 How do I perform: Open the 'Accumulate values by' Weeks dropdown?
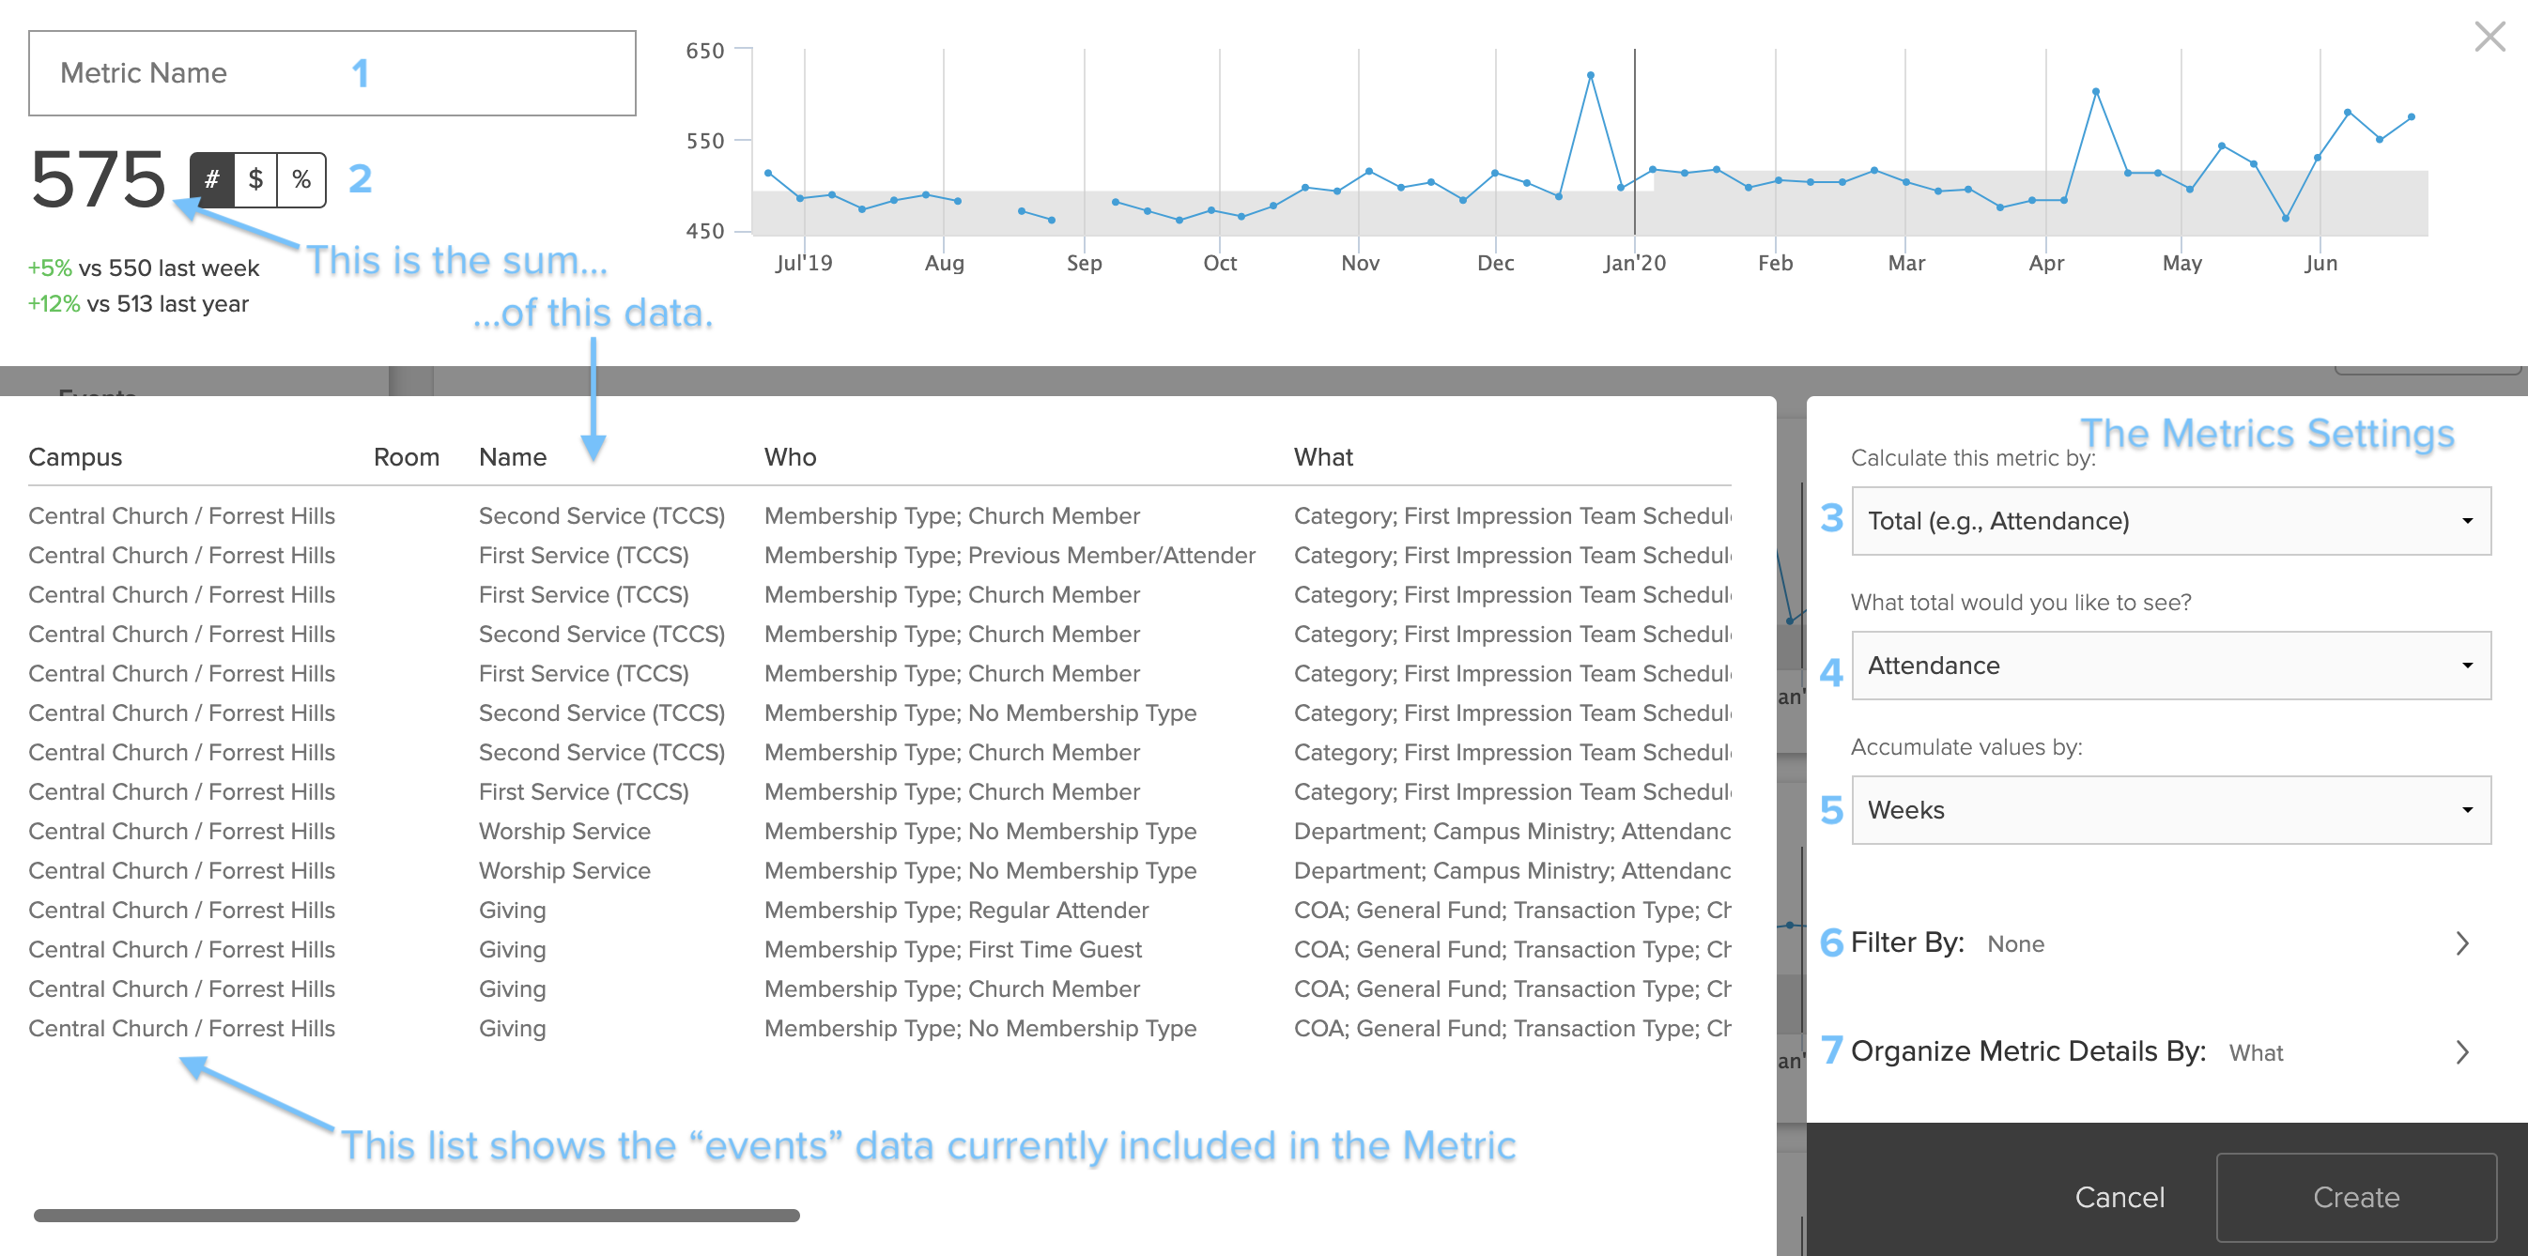tap(2170, 809)
